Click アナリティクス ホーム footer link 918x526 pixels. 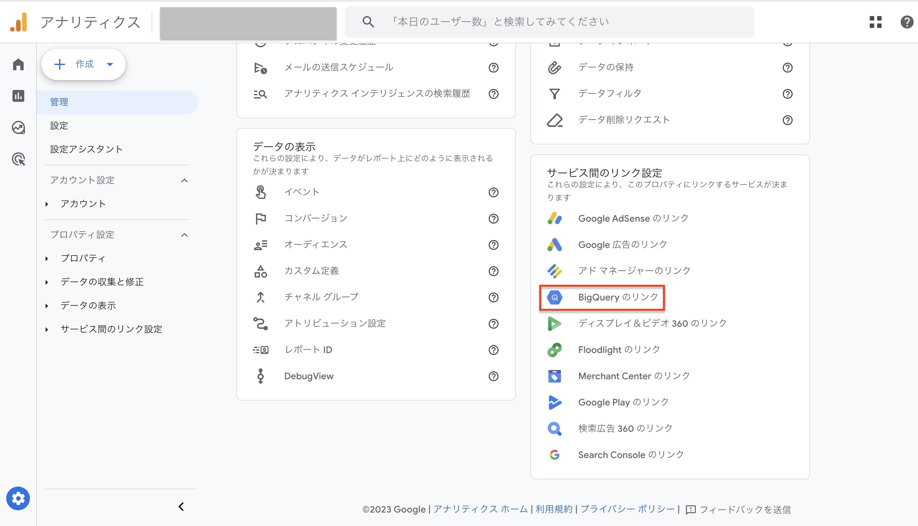(x=480, y=509)
